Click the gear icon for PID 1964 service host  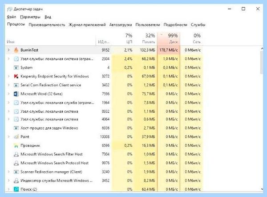point(16,103)
